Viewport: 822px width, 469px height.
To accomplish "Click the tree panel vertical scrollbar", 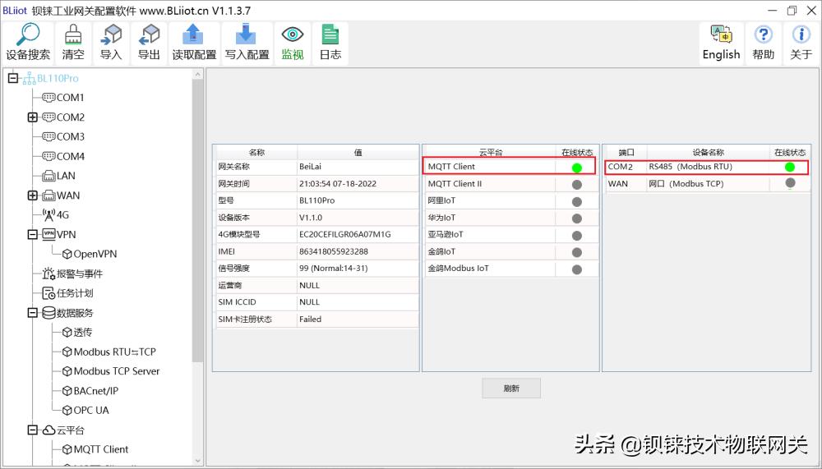I will tap(197, 220).
